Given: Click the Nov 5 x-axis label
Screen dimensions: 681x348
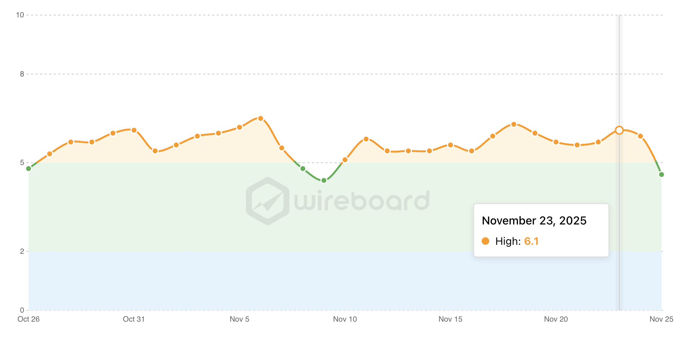Looking at the screenshot, I should [x=239, y=319].
